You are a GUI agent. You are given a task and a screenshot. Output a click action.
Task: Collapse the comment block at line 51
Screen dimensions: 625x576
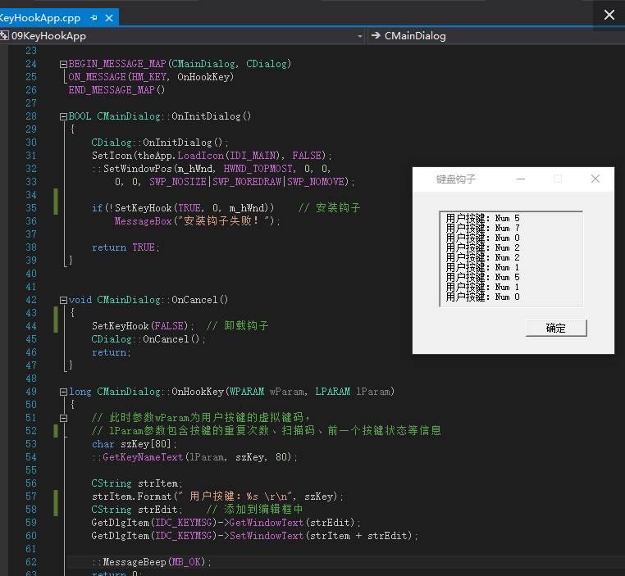[x=63, y=418]
